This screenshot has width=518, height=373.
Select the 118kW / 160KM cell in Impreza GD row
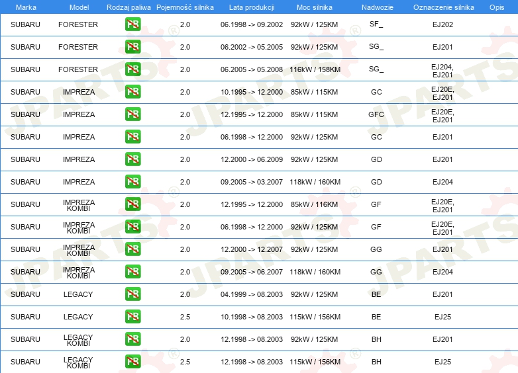click(x=315, y=182)
